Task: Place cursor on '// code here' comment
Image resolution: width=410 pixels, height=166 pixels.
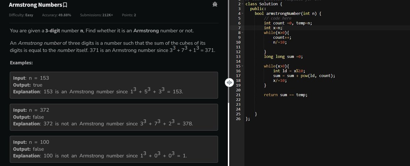Action: coord(278,18)
